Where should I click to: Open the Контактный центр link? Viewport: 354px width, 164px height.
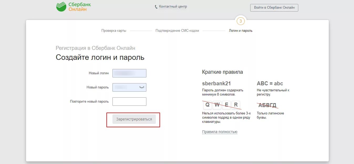[173, 7]
